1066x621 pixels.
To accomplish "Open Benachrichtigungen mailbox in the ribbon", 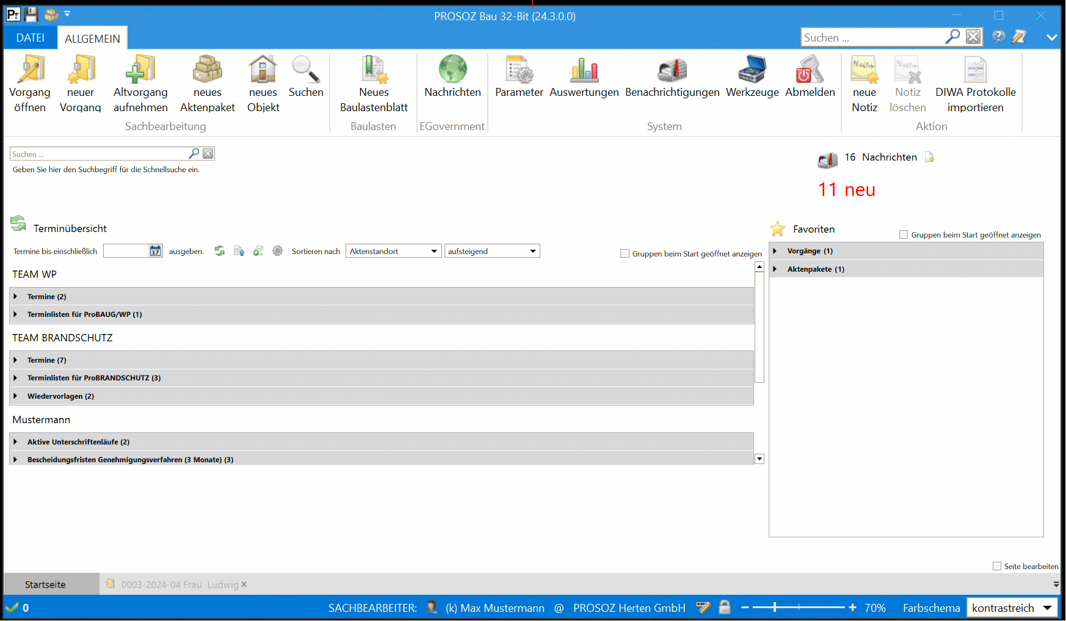I will [x=672, y=77].
